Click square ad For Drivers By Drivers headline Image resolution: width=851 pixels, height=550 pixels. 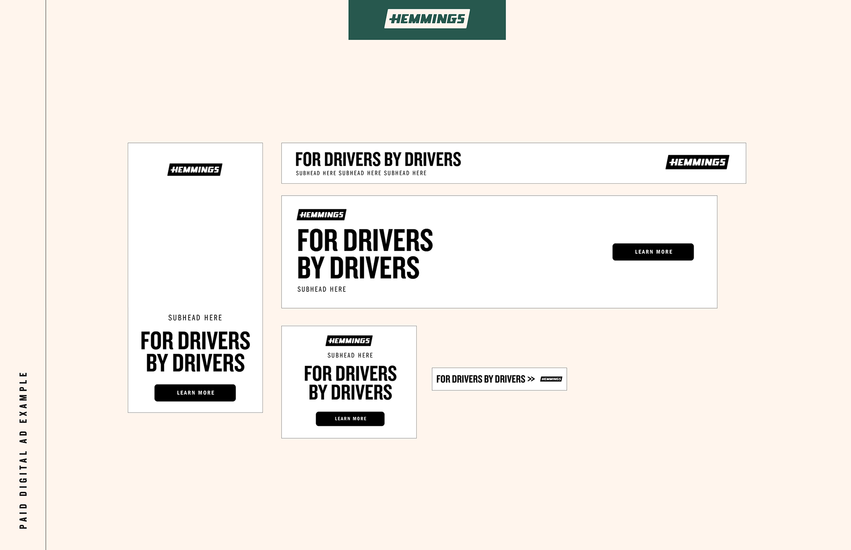click(350, 383)
